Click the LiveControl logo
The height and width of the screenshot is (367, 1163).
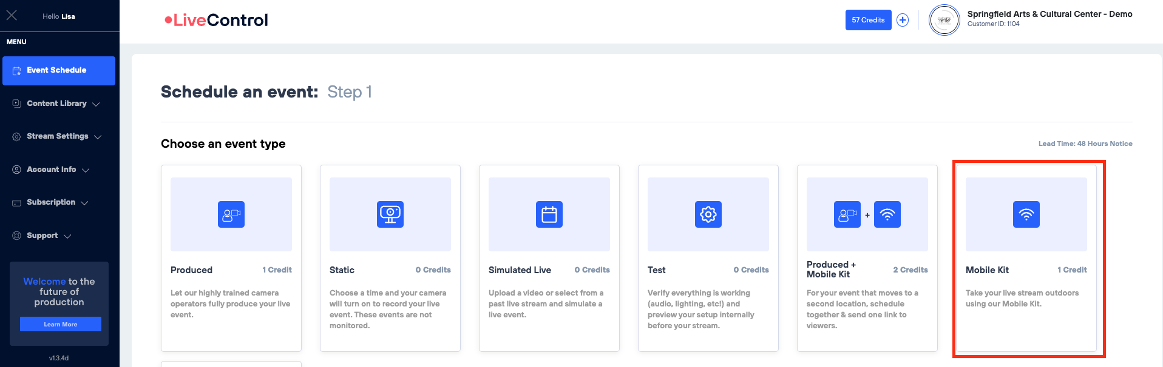point(216,20)
